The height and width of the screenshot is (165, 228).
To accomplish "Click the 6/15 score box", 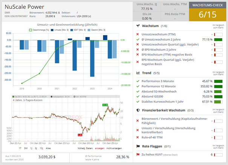I will (x=208, y=15).
